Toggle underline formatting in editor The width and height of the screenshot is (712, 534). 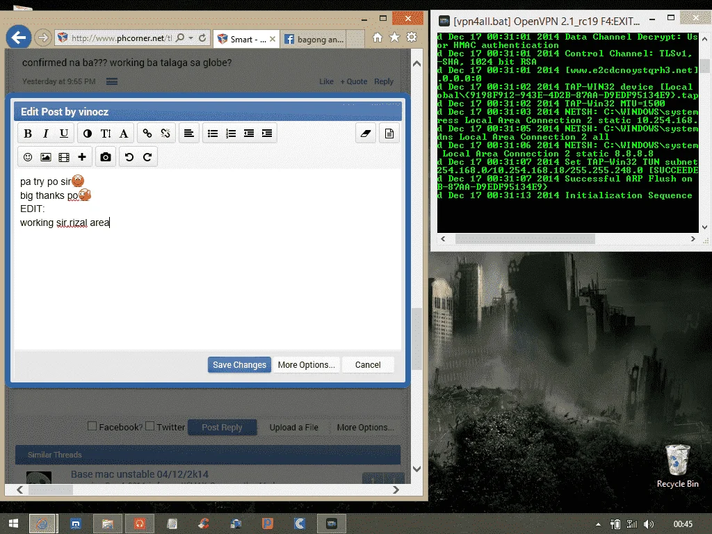pos(64,133)
